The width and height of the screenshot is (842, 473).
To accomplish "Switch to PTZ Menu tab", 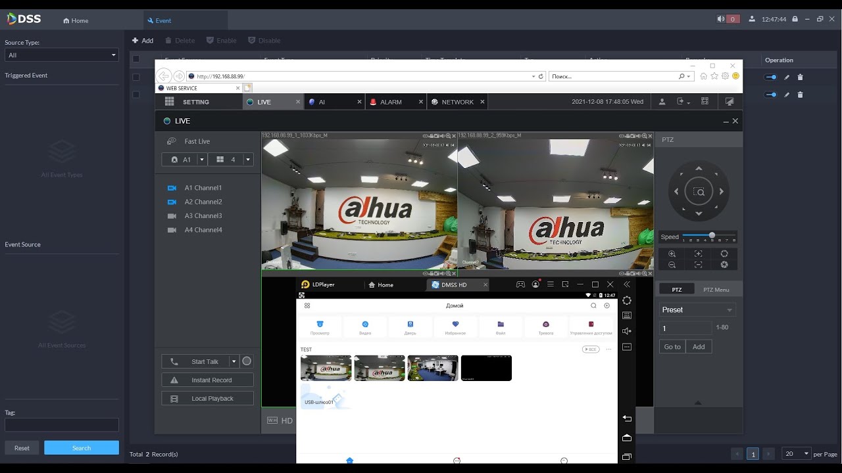I will (x=716, y=290).
